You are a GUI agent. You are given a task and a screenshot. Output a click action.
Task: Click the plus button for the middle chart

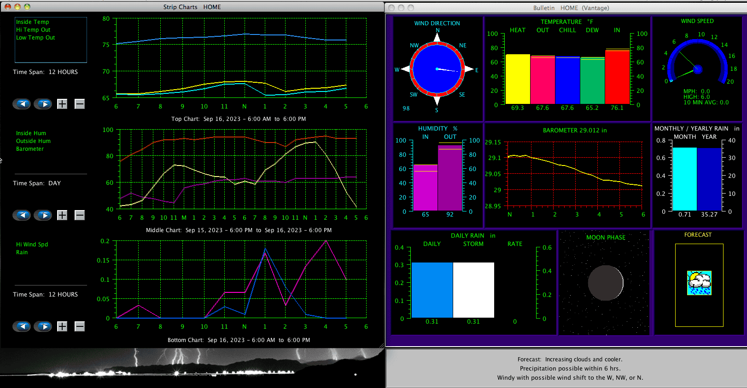pos(62,215)
